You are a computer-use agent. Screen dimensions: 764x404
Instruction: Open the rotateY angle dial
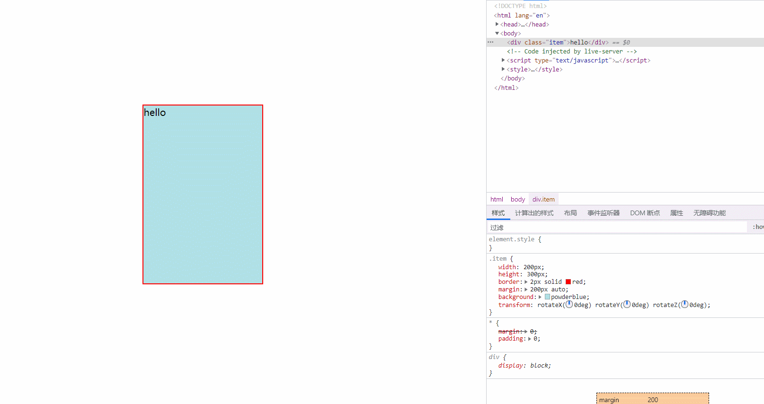627,305
